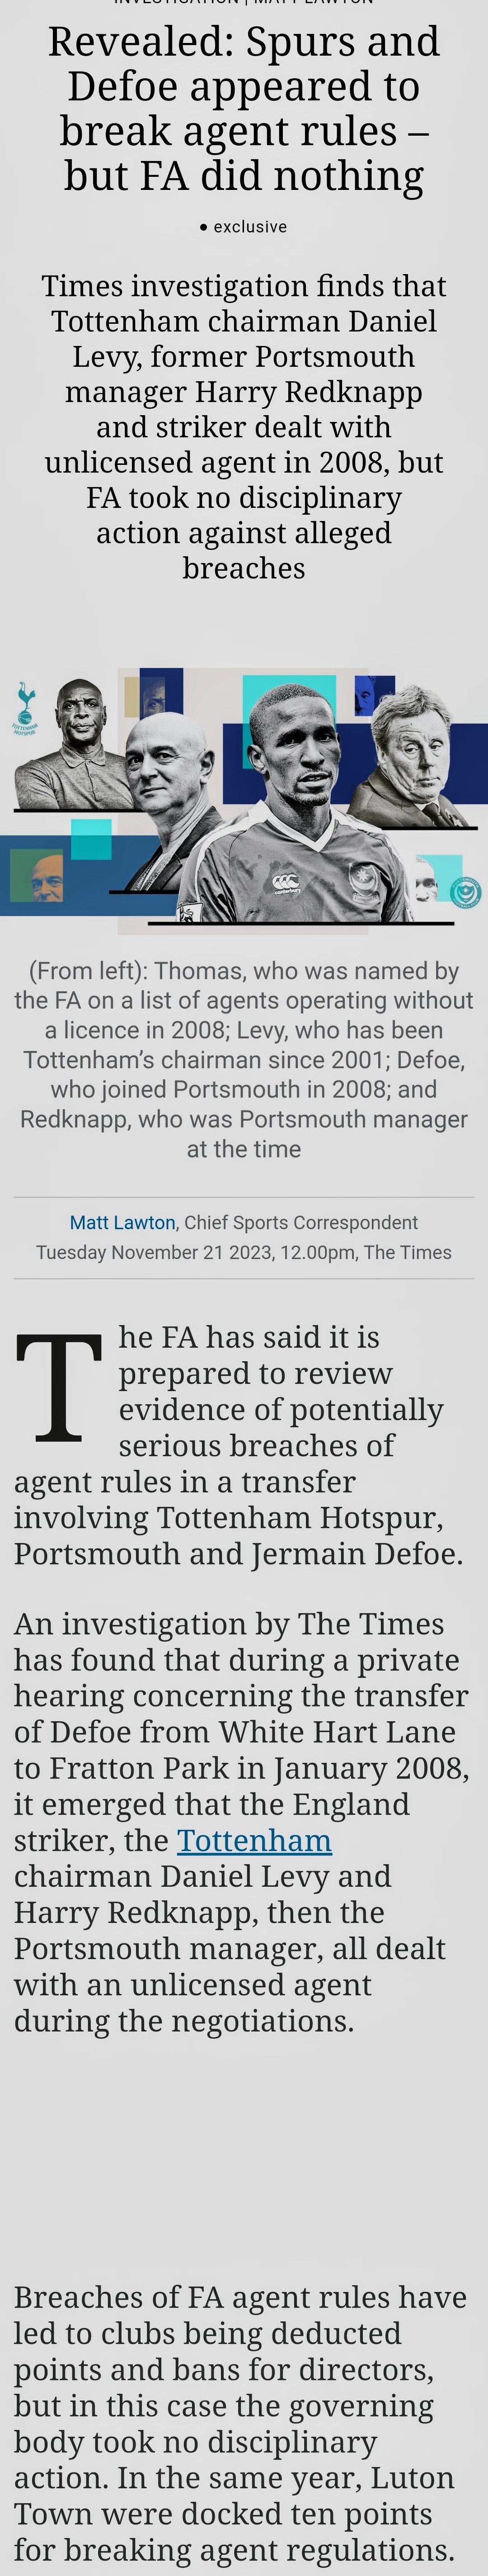Click the Chief Sports Correspondent text

(x=301, y=1222)
